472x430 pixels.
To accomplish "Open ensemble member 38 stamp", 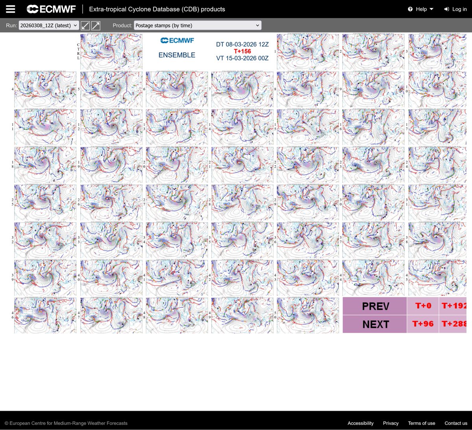I will pos(437,241).
